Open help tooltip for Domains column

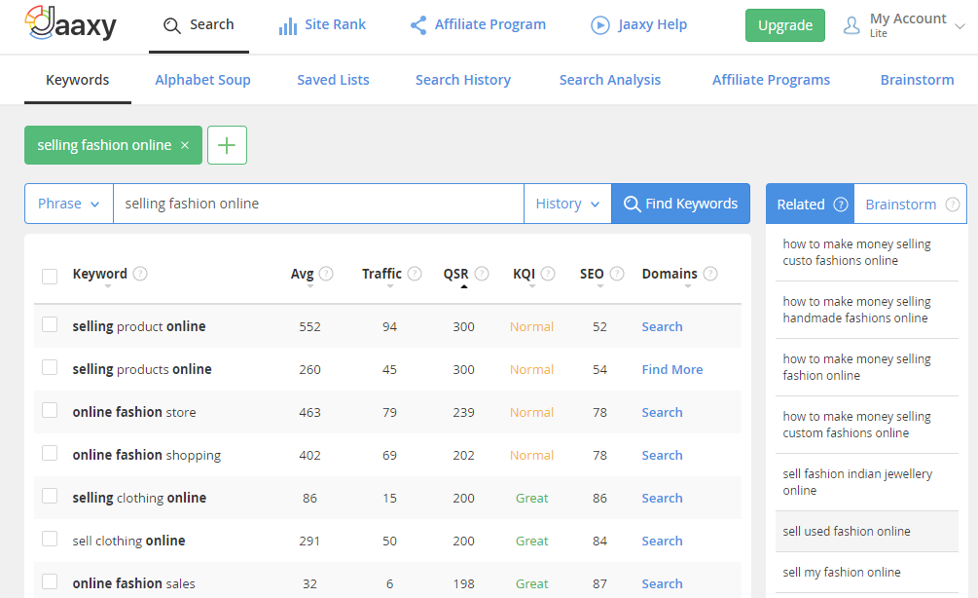(710, 274)
